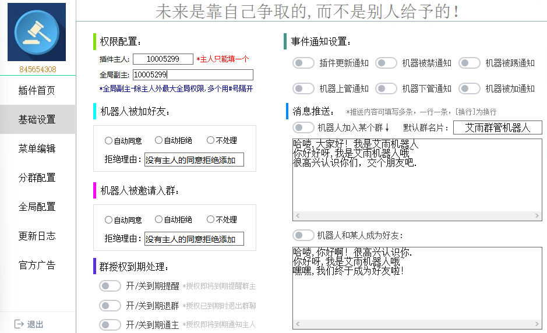
Task: Click right arrow of group message scrollbar
Action: [x=537, y=216]
